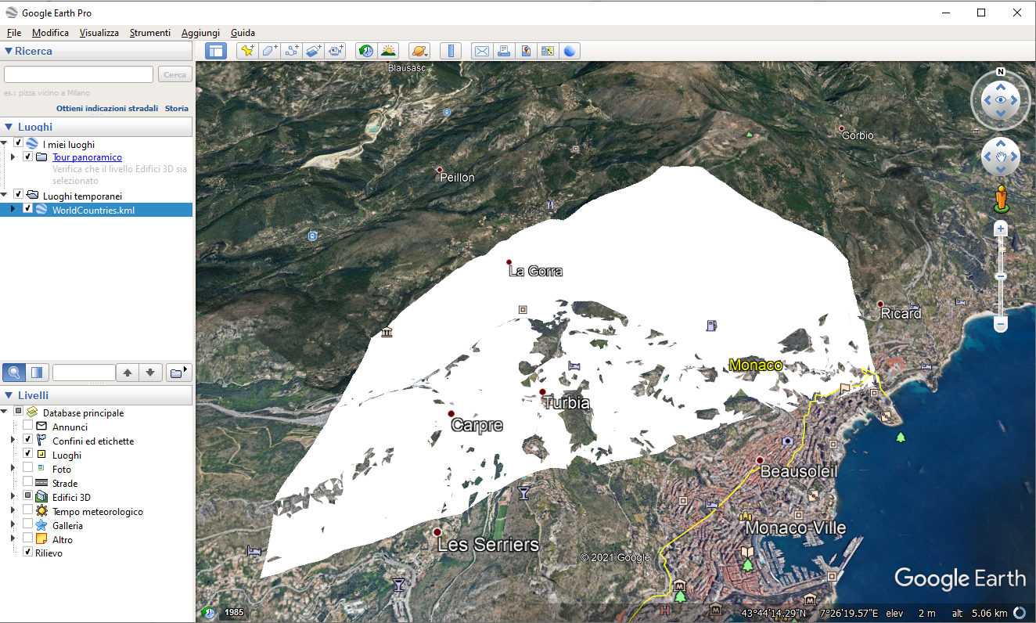1036x623 pixels.
Task: Toggle the Luoghi temporanei checkbox
Action: [x=18, y=195]
